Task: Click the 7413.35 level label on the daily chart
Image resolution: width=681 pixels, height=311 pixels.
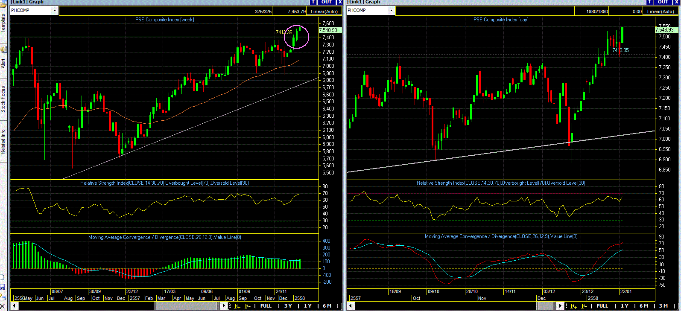Action: click(x=620, y=50)
